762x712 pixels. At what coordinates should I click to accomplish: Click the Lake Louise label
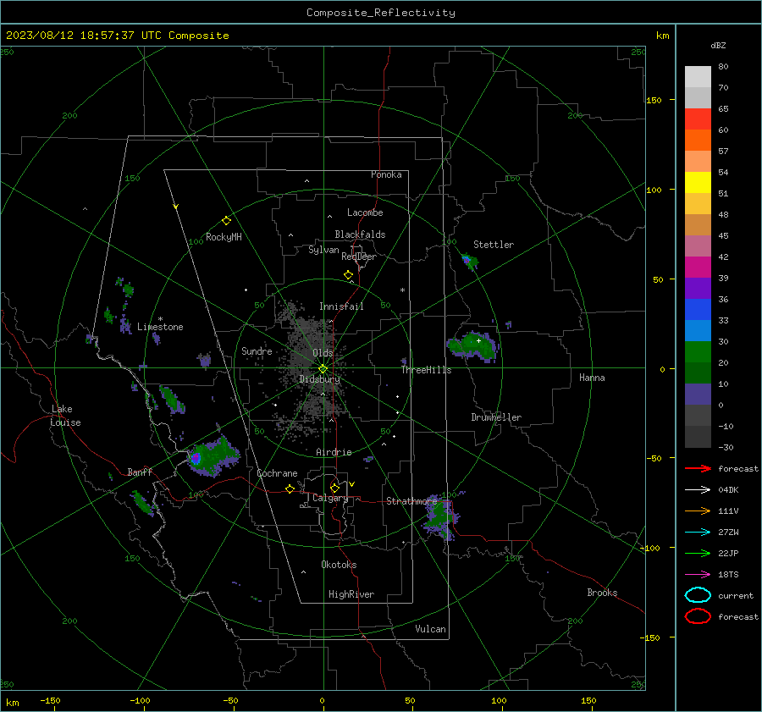coord(65,416)
